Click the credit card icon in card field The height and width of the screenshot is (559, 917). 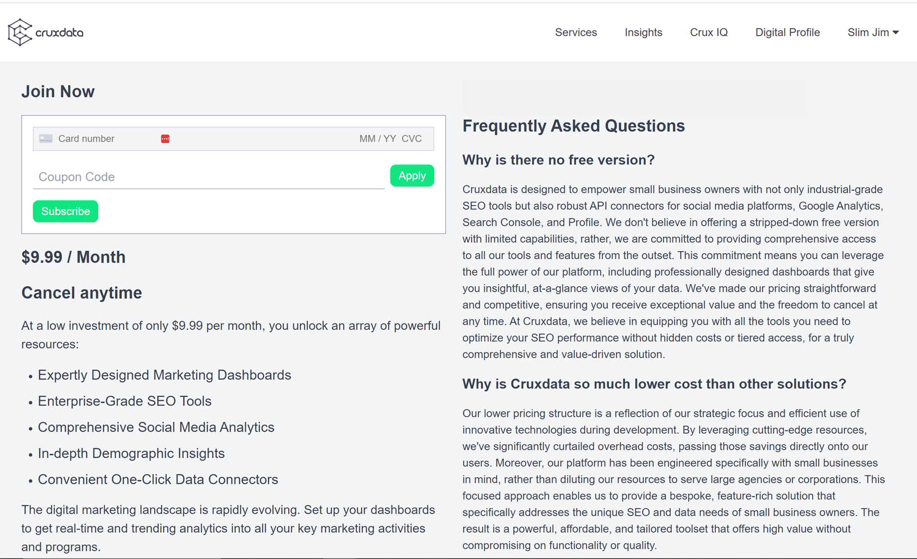pyautogui.click(x=46, y=139)
